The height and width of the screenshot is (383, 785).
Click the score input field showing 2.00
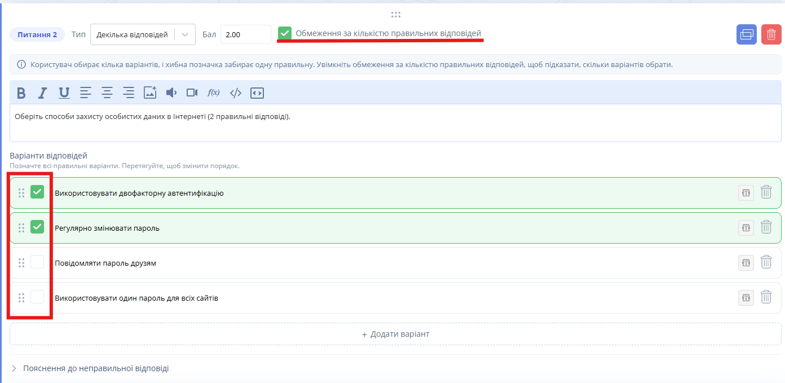click(246, 34)
